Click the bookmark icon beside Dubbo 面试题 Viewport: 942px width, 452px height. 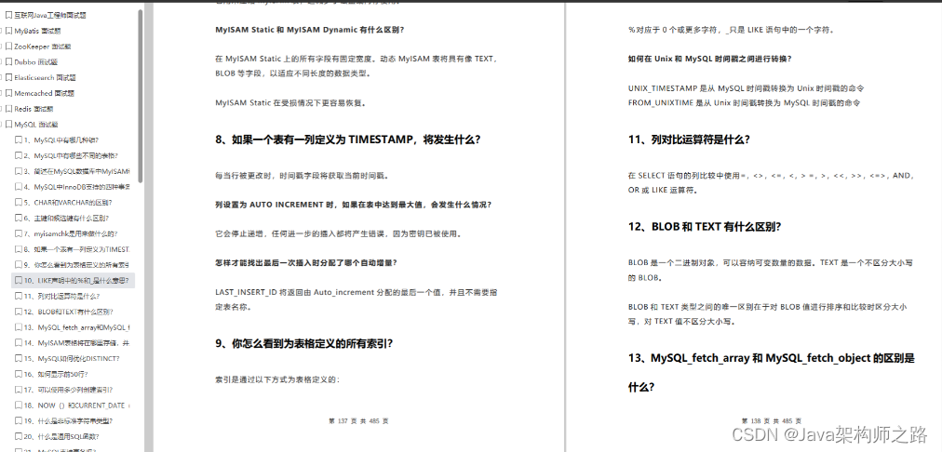click(x=8, y=61)
